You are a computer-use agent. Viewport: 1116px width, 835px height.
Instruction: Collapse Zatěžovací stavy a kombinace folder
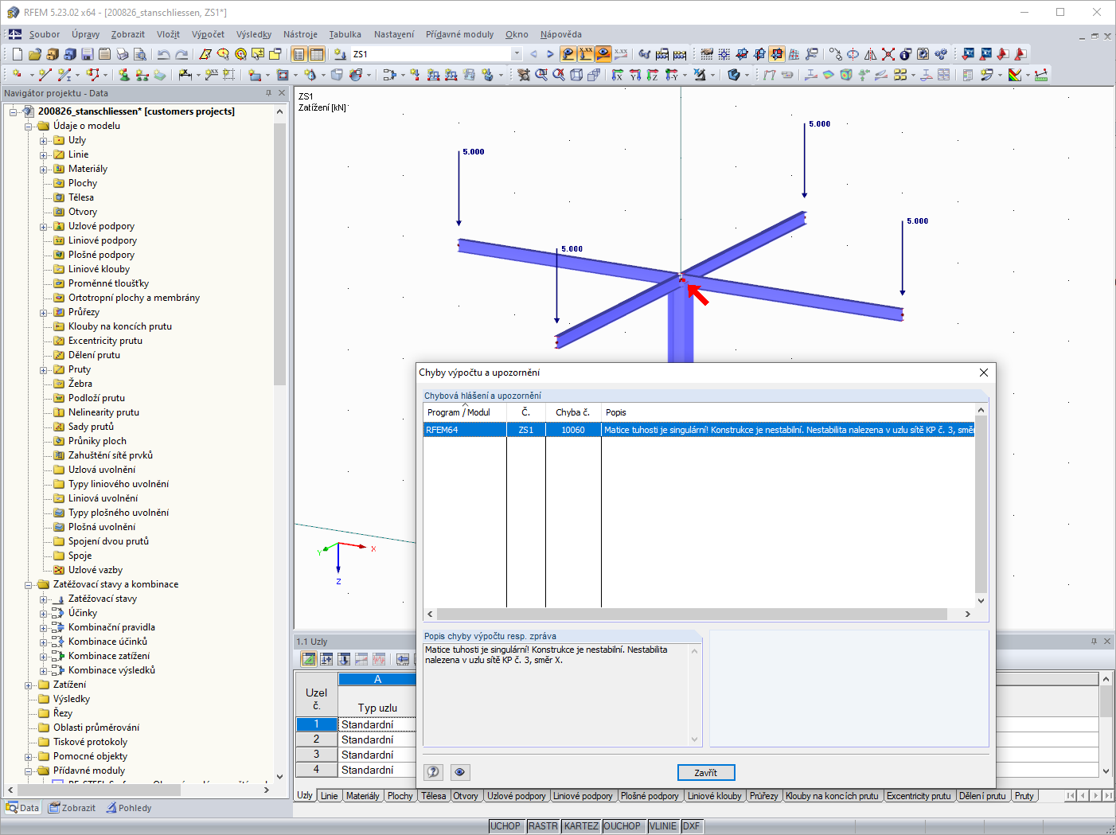pyautogui.click(x=29, y=585)
